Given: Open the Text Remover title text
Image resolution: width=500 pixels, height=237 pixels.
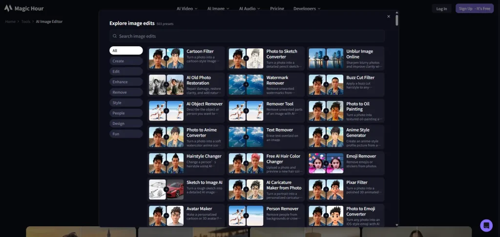Looking at the screenshot, I should point(280,130).
